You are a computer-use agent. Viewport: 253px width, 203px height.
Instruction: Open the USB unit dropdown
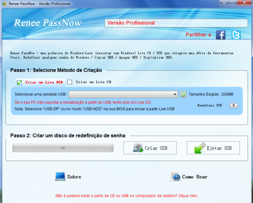pos(123,94)
